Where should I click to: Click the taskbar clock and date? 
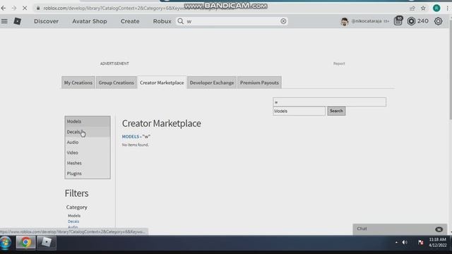coord(438,243)
